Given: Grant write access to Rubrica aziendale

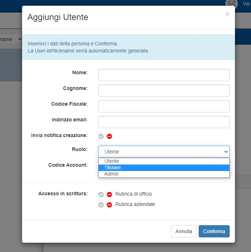Looking at the screenshot, I should pos(101,205).
